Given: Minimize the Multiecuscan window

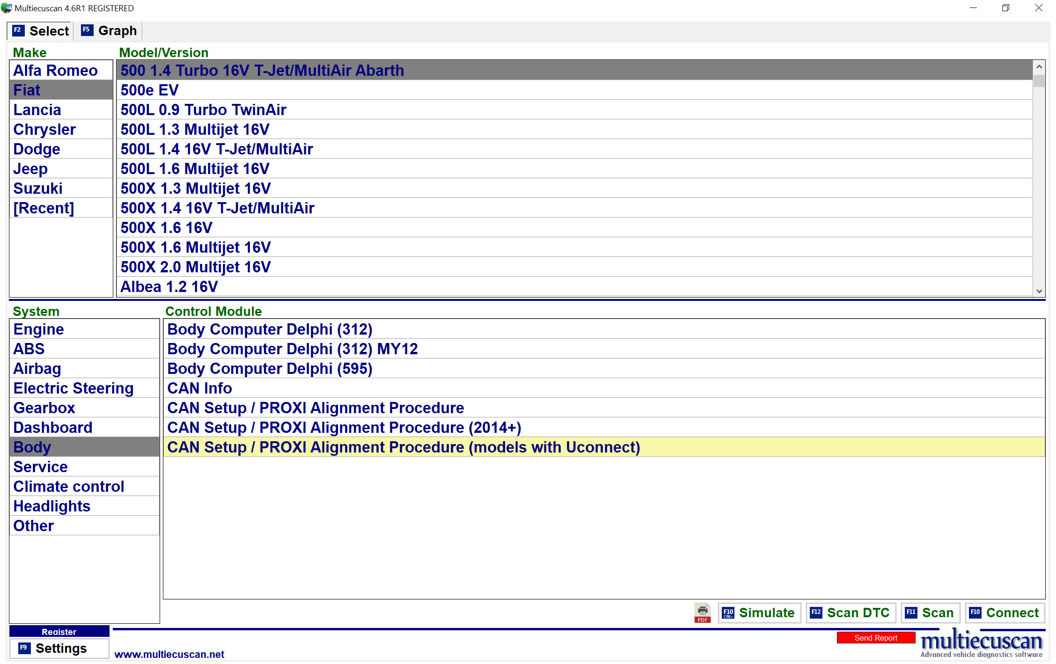Looking at the screenshot, I should pos(973,8).
